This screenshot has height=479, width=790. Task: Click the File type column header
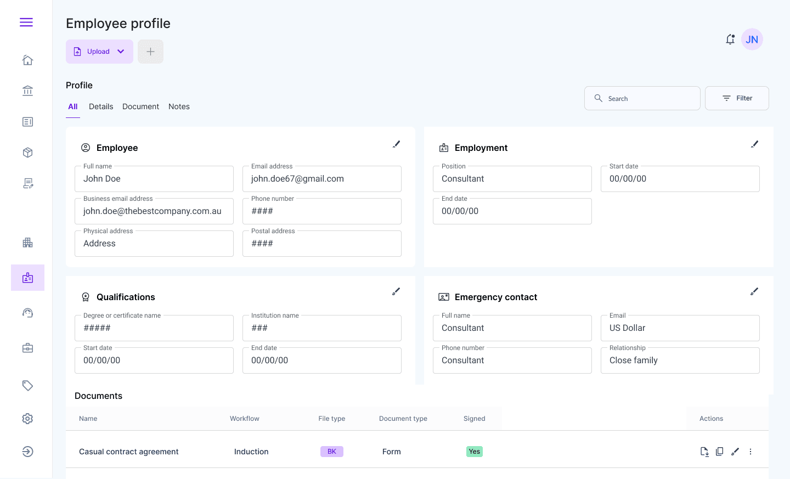(332, 419)
